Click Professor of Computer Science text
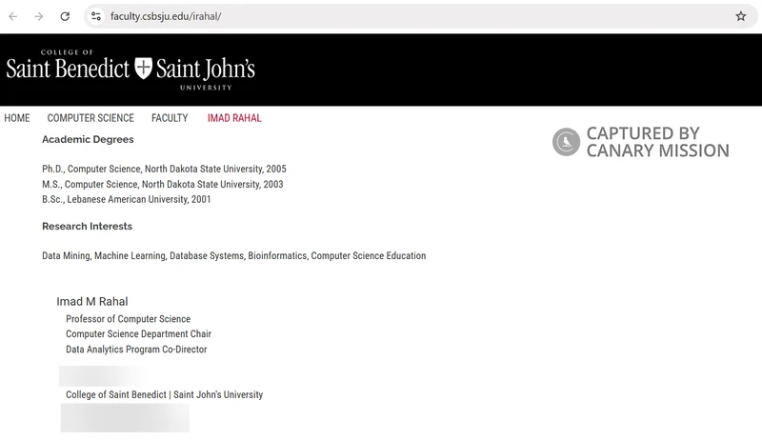 129,319
